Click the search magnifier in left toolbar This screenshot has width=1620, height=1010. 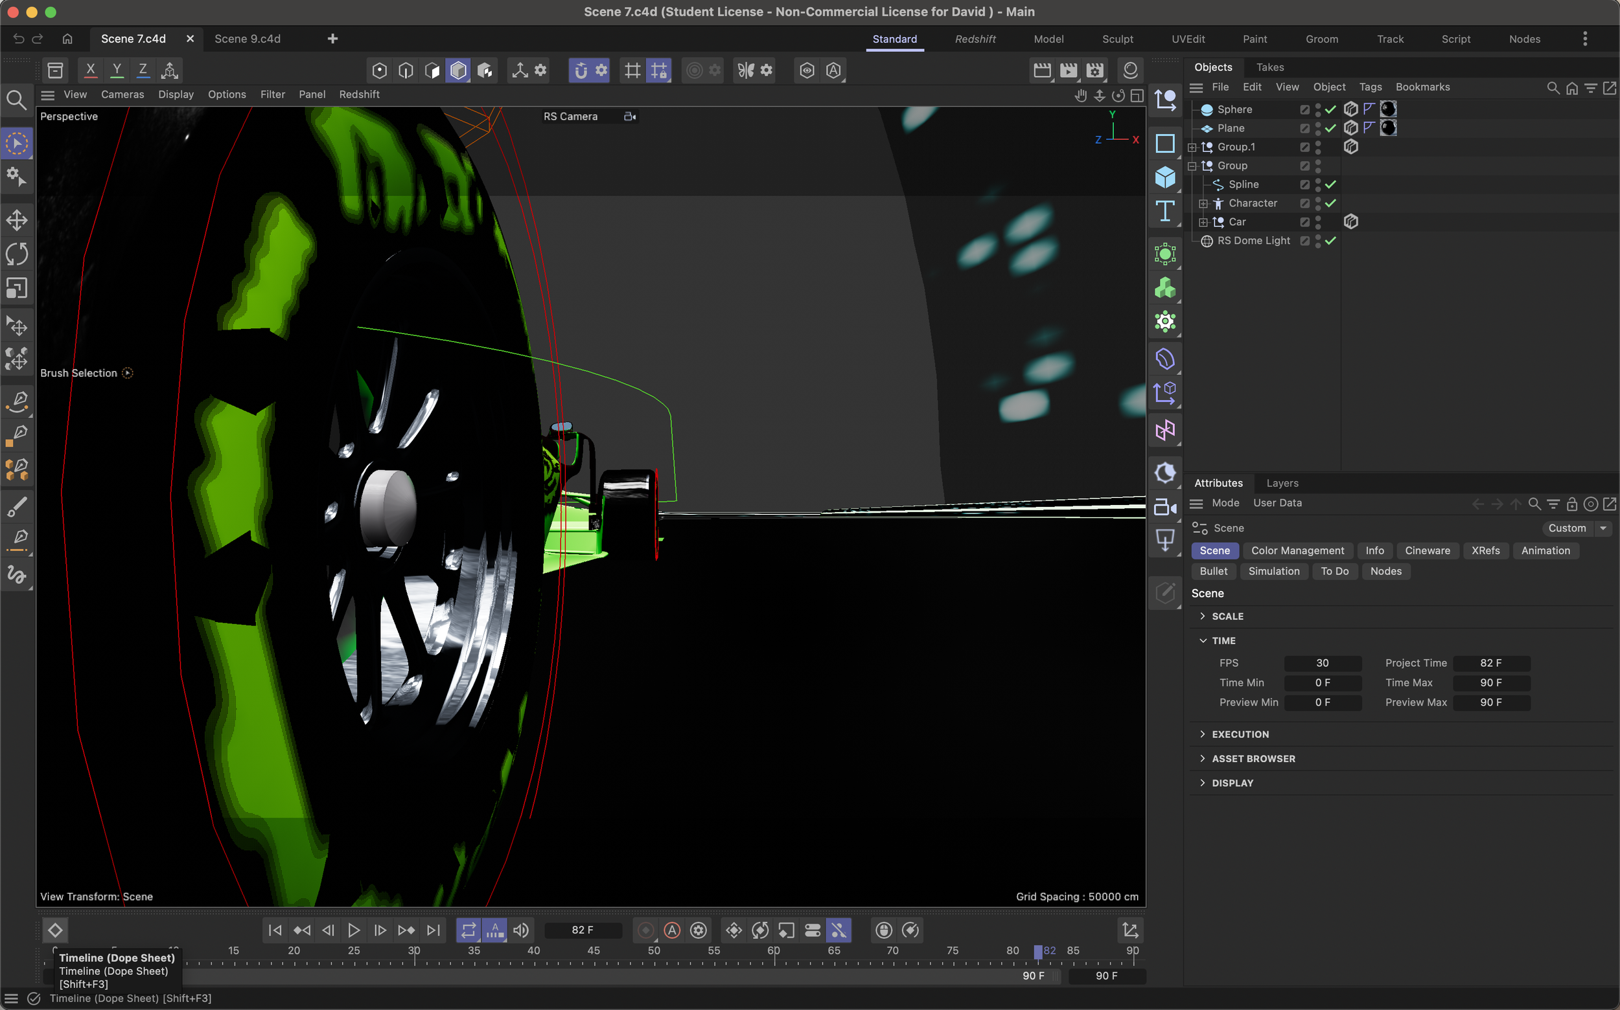click(17, 100)
